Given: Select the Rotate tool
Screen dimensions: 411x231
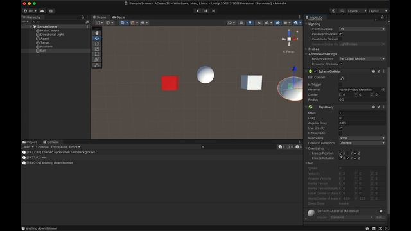Looking at the screenshot, I should pyautogui.click(x=97, y=44).
